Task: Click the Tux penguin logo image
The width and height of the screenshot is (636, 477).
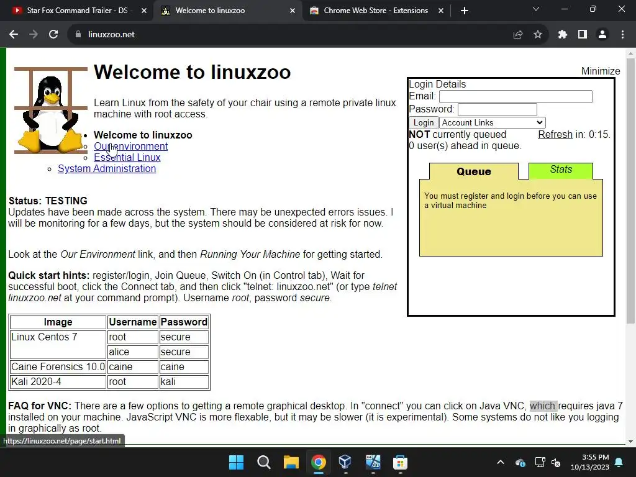Action: (x=51, y=111)
